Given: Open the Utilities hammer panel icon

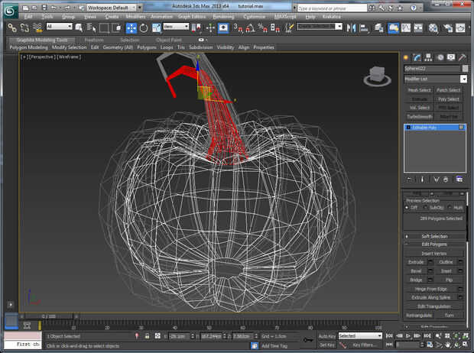Looking at the screenshot, I should (x=463, y=57).
